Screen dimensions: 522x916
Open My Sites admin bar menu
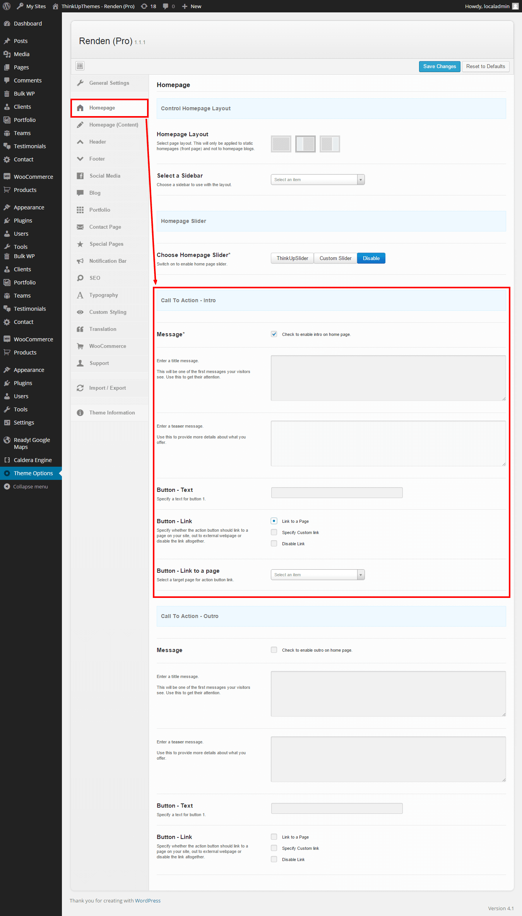pyautogui.click(x=31, y=6)
